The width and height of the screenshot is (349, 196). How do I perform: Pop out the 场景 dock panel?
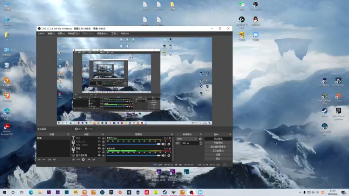68,134
